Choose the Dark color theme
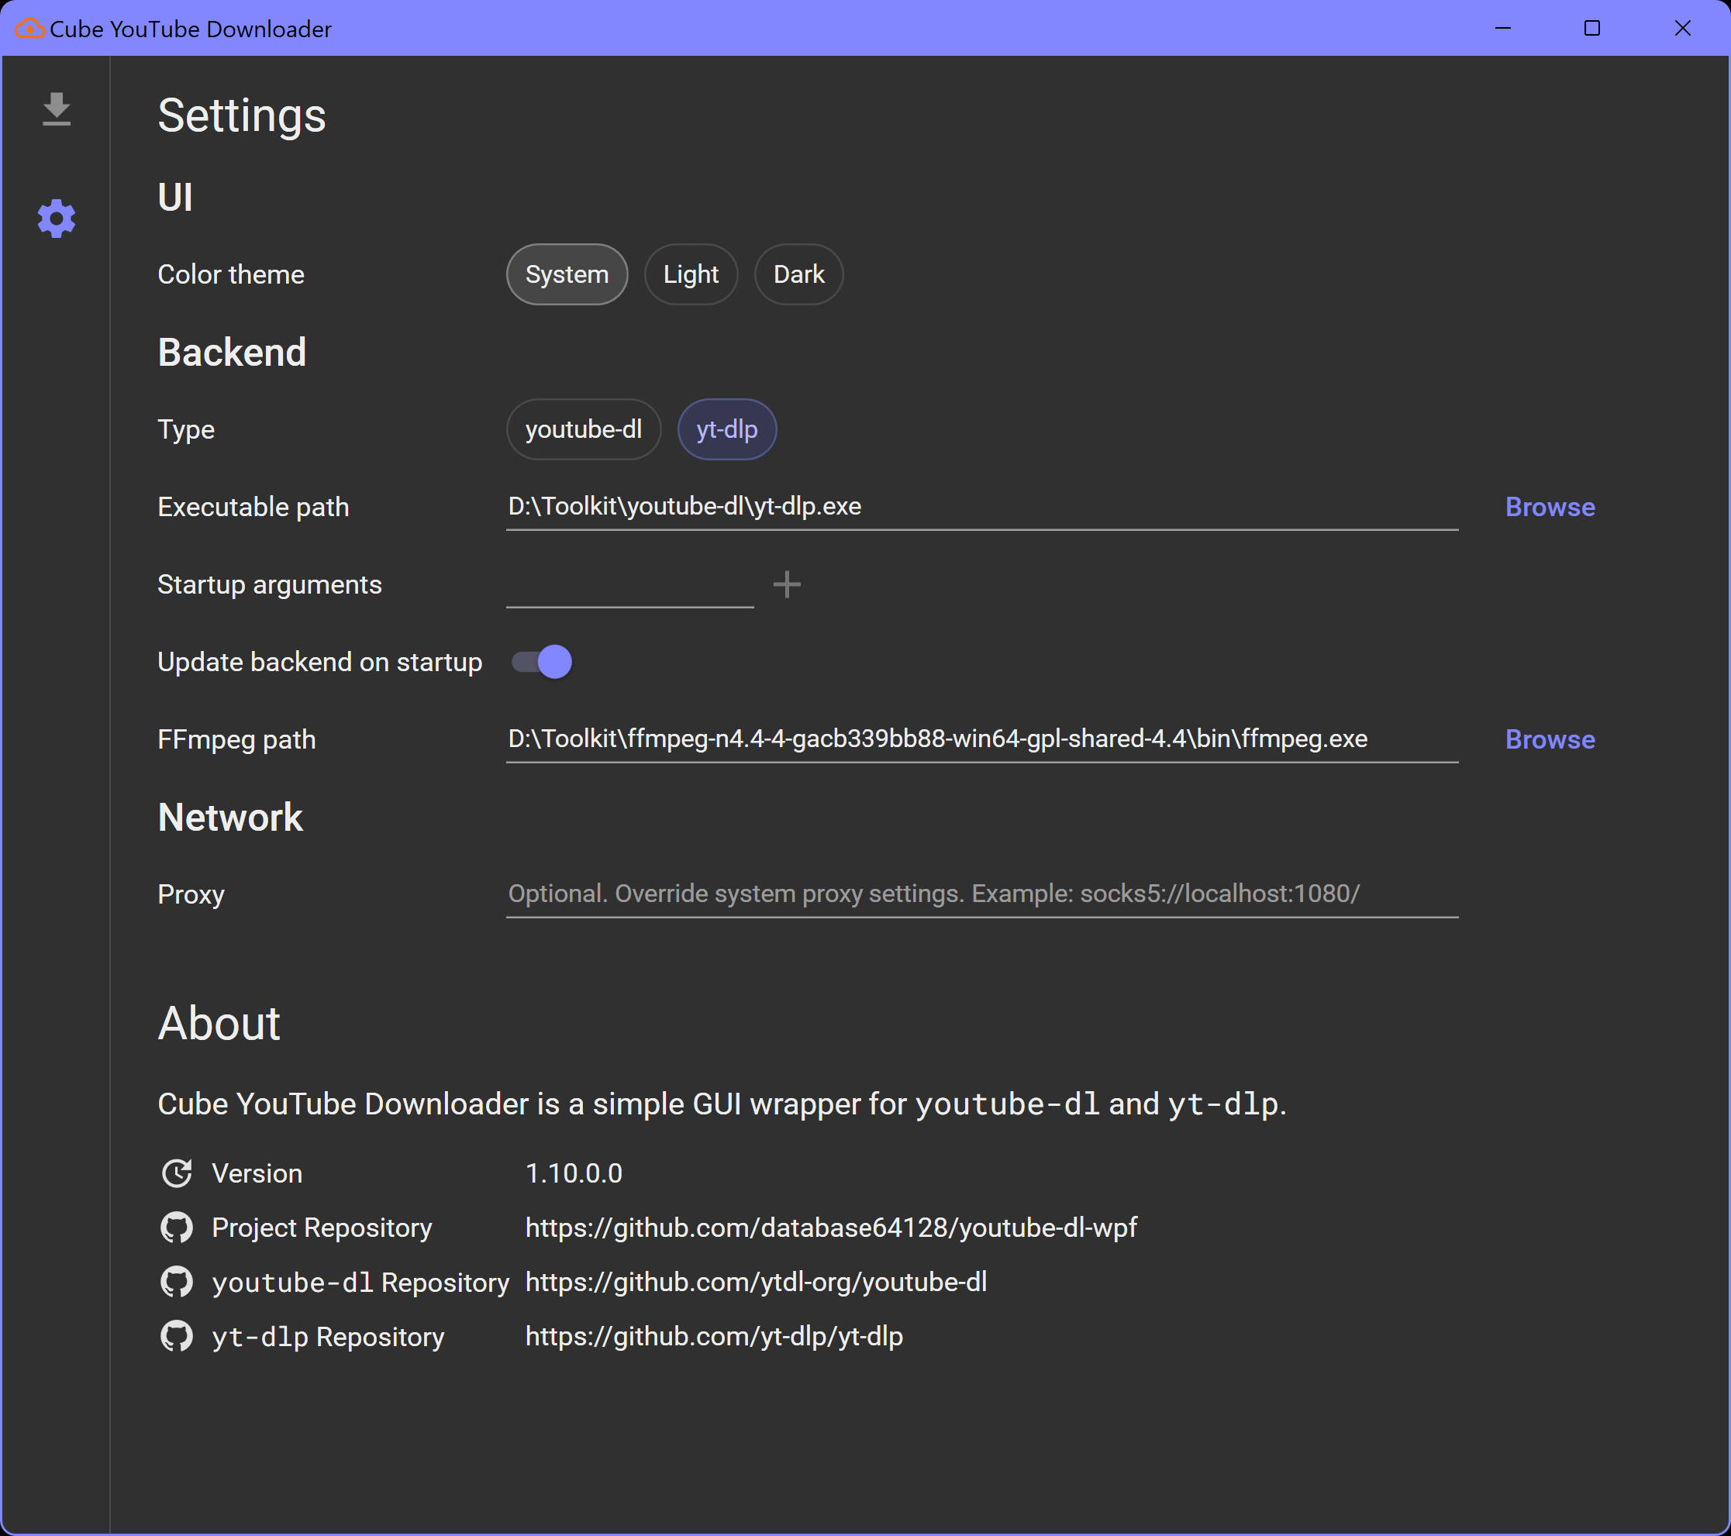This screenshot has height=1536, width=1731. point(798,274)
